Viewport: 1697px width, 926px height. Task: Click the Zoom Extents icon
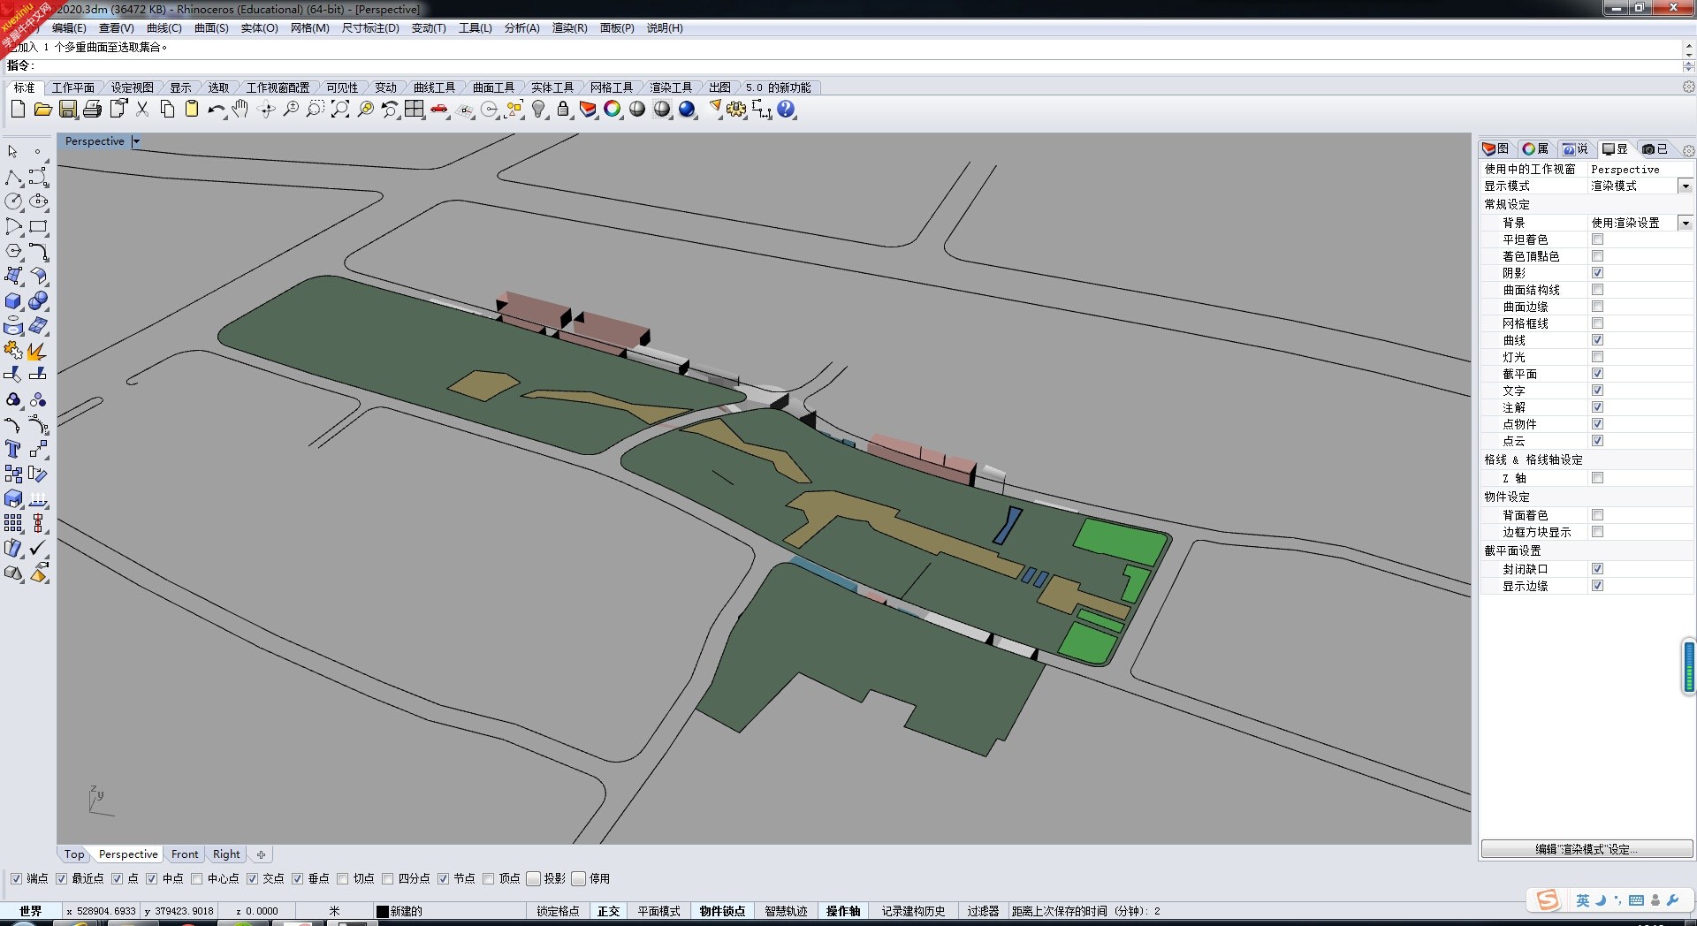[x=340, y=109]
